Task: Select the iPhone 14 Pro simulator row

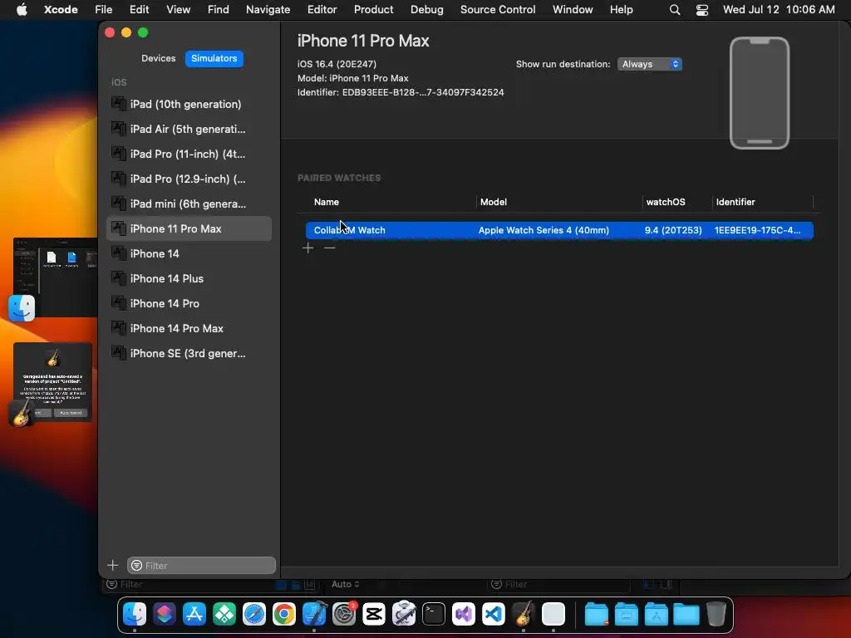Action: [x=189, y=304]
